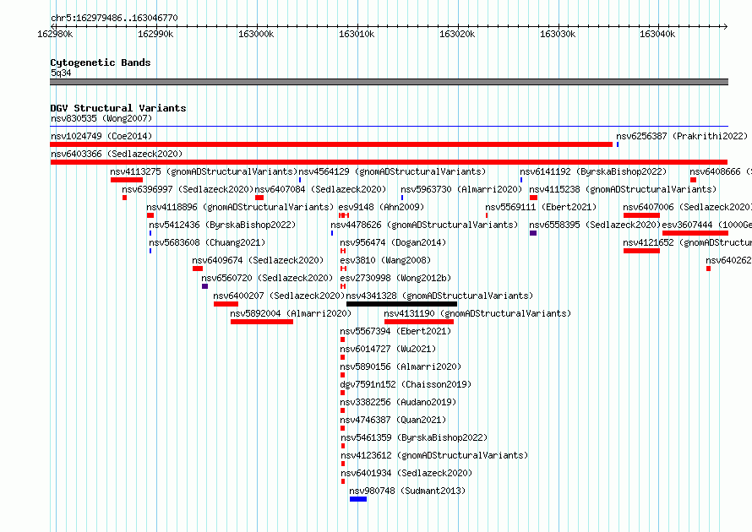Click the 163030k ruler tick label
The width and height of the screenshot is (752, 532).
[x=558, y=34]
